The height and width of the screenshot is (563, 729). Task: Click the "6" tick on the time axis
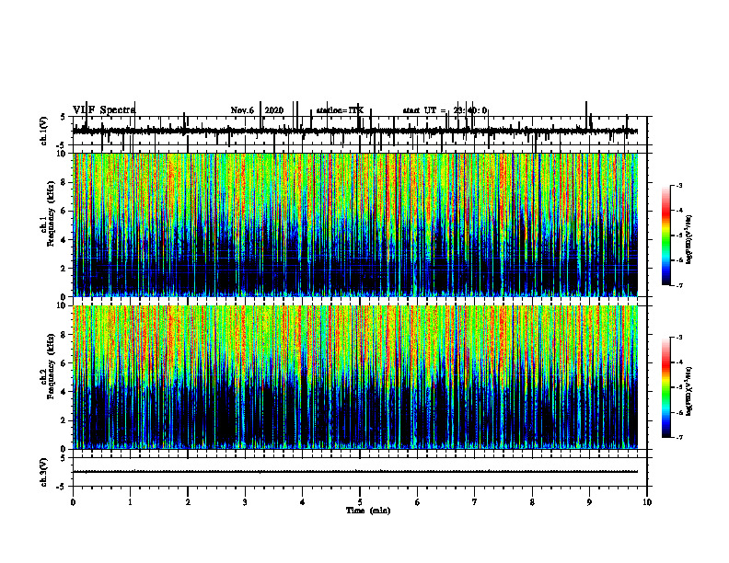pyautogui.click(x=418, y=502)
